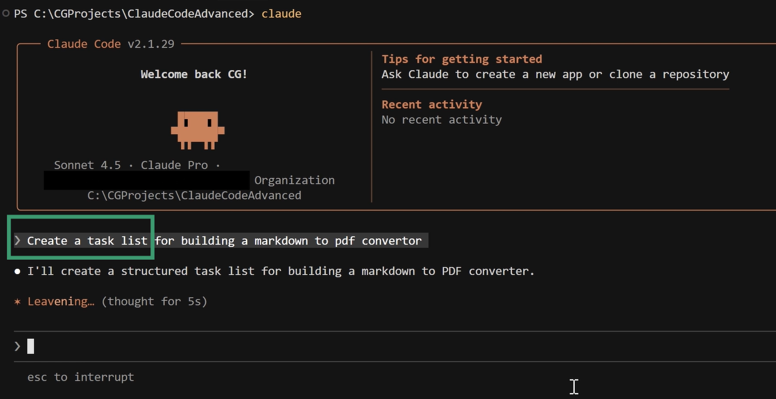Click the "Leavening…" status text
Screen dimensions: 776x399
(61, 301)
